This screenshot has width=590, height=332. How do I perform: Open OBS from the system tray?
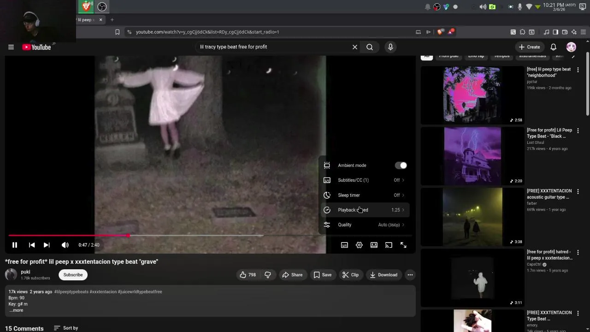coord(437,7)
